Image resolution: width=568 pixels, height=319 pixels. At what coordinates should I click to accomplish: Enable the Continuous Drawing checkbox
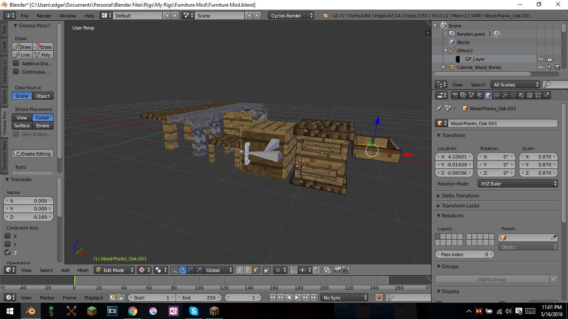[16, 72]
